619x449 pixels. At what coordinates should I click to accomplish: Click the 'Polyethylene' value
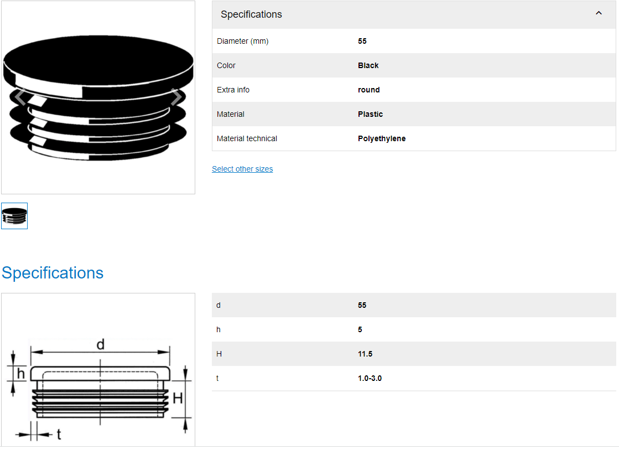tap(382, 139)
